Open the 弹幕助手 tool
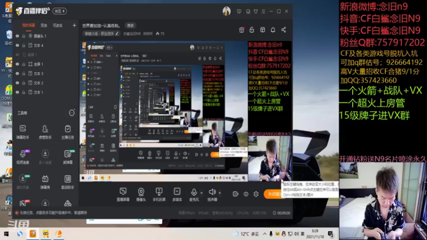Screen dimensions: 427x240 tap(22, 132)
